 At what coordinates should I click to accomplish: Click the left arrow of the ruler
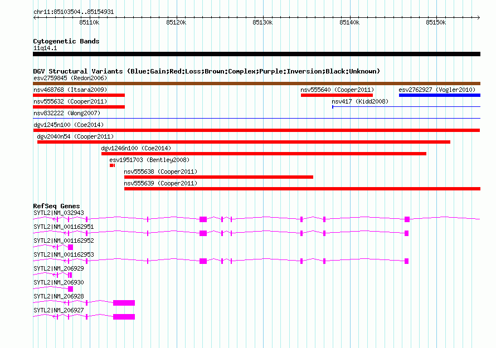(35, 17)
